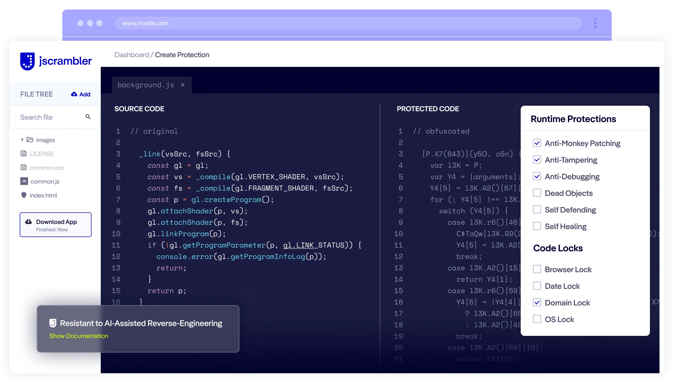
Task: Click the shield icon on the AI-resistance banner
Action: tap(53, 323)
